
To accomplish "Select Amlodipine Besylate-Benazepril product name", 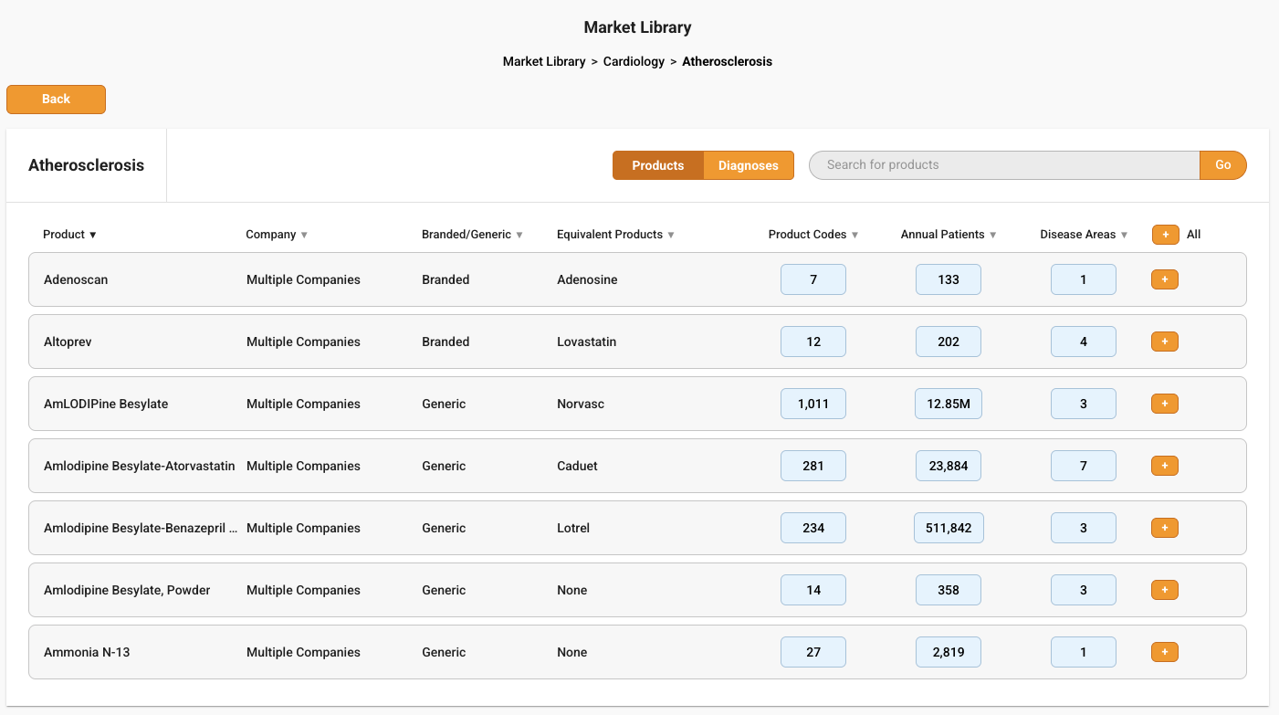I will pyautogui.click(x=141, y=529).
